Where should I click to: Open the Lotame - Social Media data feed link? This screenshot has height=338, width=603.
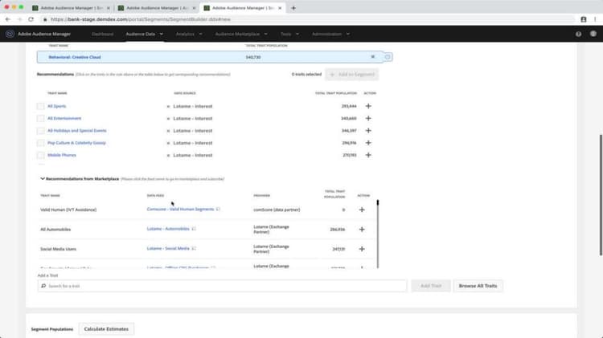point(168,249)
